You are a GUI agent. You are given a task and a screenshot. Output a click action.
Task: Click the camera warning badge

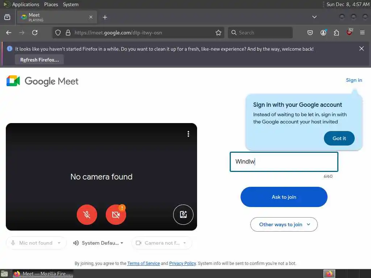coord(122,208)
